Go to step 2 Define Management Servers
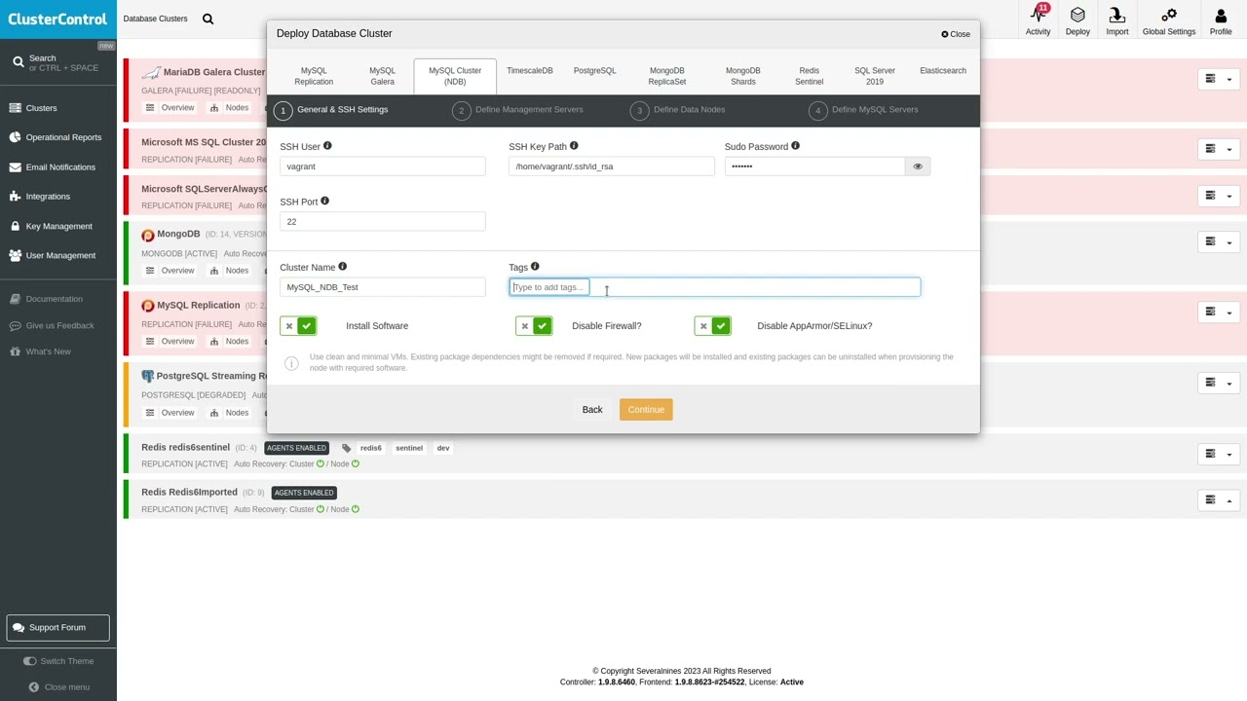This screenshot has height=701, width=1247. (517, 110)
